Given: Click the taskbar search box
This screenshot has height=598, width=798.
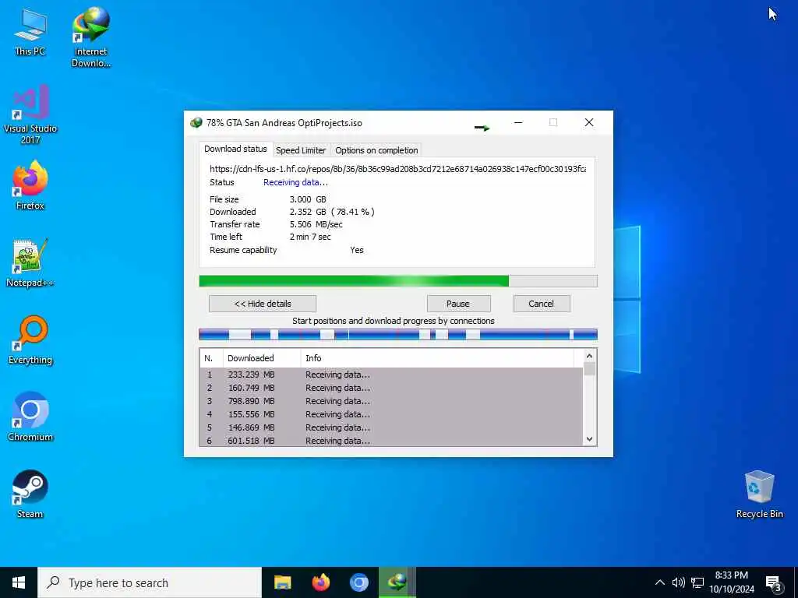Looking at the screenshot, I should tap(150, 582).
